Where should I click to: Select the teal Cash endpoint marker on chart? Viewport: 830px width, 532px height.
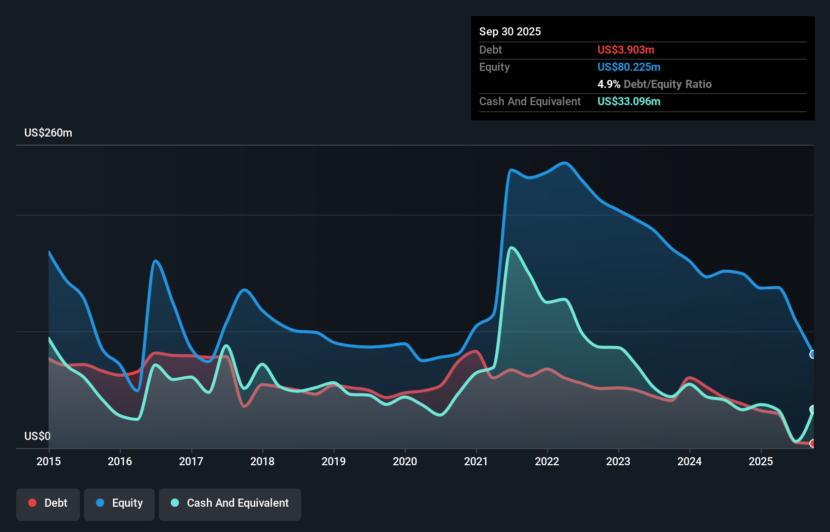click(x=813, y=409)
